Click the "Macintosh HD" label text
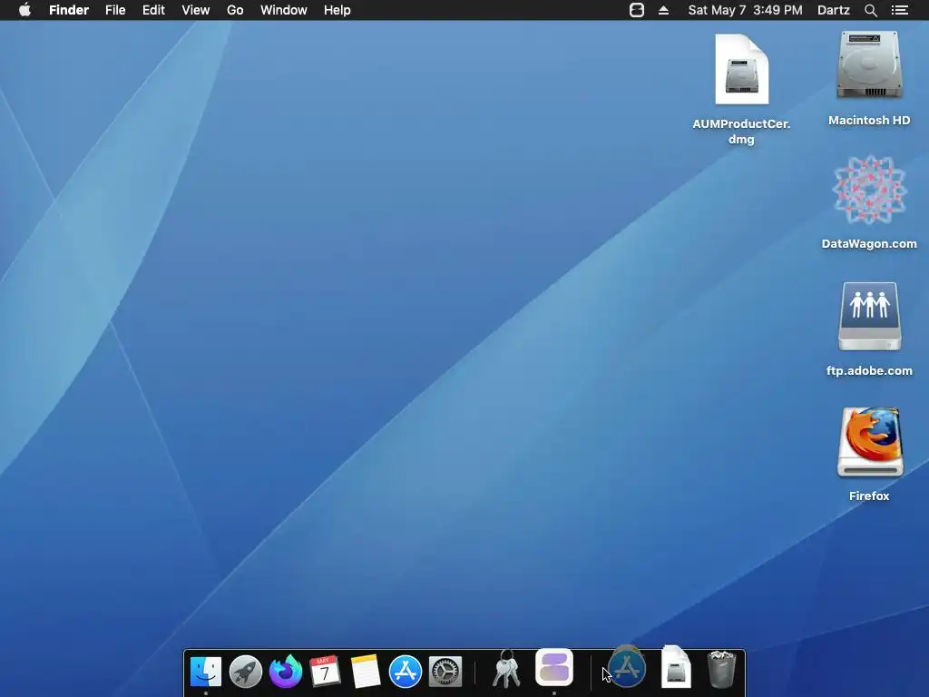Viewport: 929px width, 697px height. [869, 121]
